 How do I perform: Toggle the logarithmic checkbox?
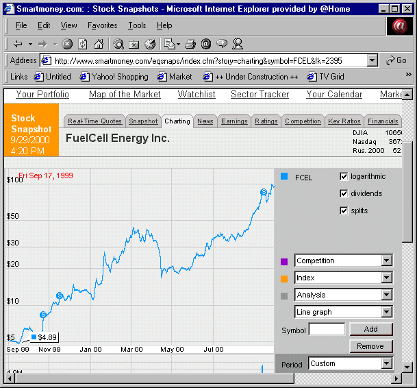coord(344,177)
